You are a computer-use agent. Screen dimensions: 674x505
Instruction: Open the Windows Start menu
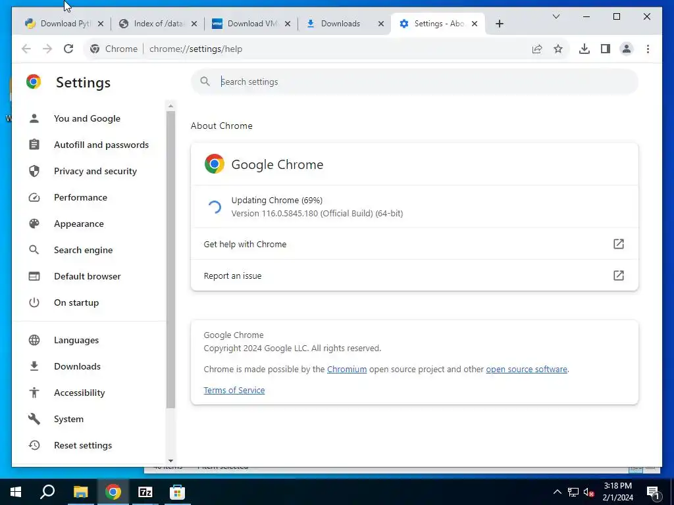pyautogui.click(x=16, y=492)
